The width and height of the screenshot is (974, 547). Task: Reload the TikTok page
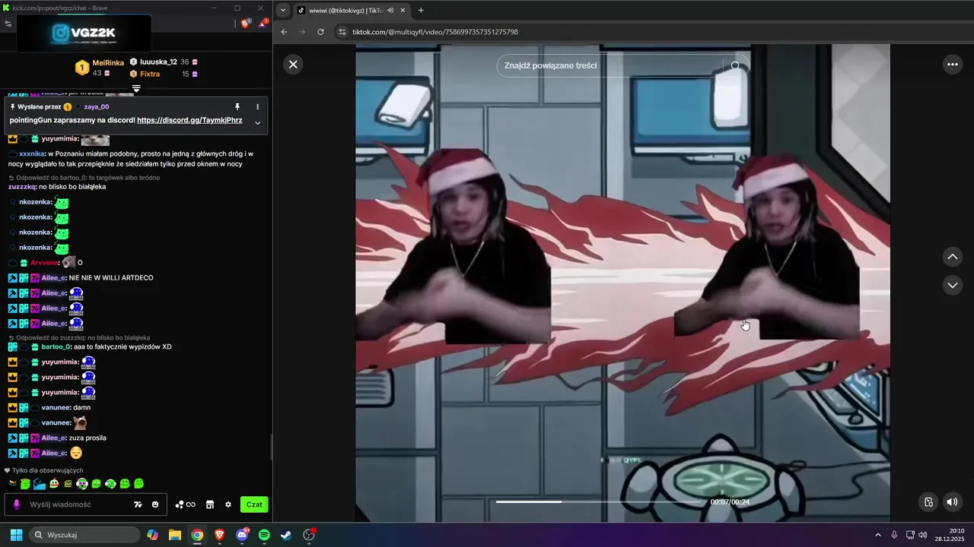point(320,32)
